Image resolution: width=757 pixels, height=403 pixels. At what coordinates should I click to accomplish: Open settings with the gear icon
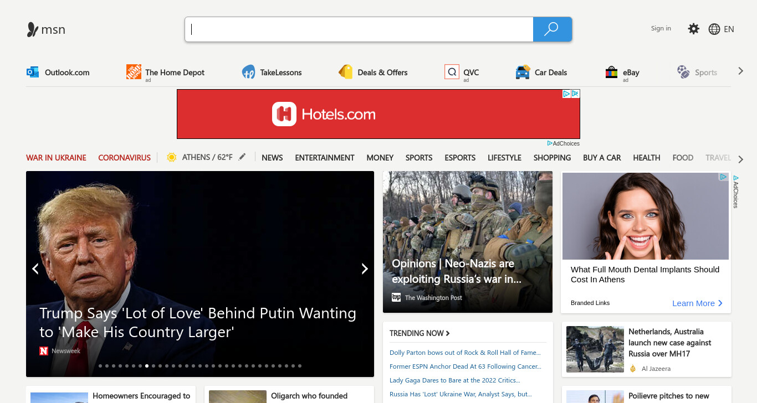pos(693,29)
